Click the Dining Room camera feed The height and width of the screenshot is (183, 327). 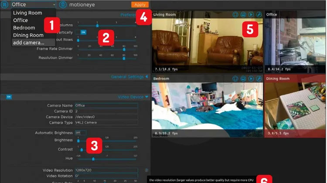295,106
